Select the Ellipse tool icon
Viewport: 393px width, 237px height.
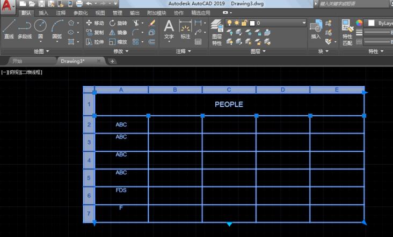(71, 32)
